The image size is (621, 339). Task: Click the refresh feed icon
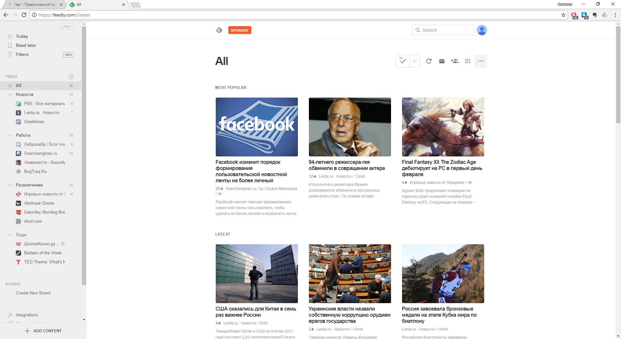click(x=429, y=61)
